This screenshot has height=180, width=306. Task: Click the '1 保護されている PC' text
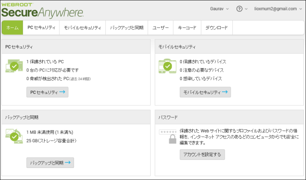click(x=45, y=62)
